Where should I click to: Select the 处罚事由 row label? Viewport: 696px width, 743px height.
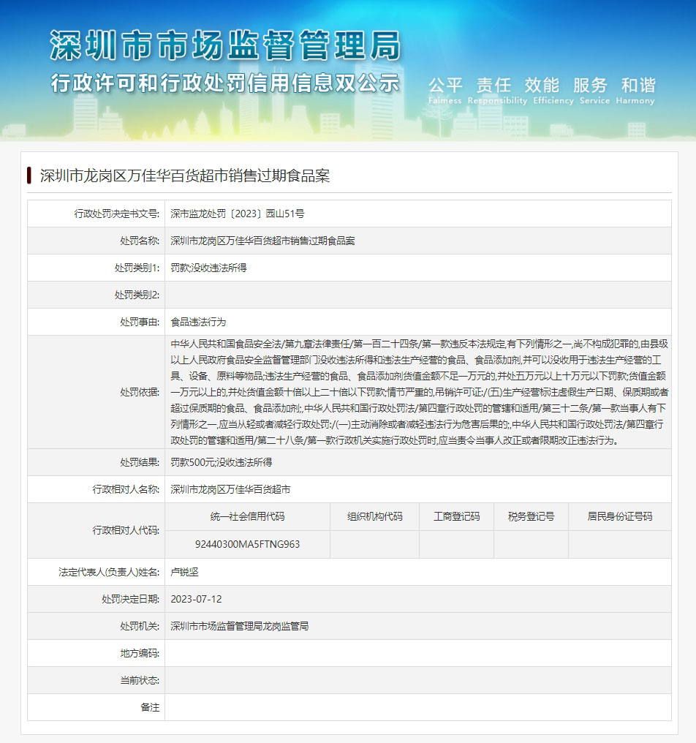pos(140,323)
